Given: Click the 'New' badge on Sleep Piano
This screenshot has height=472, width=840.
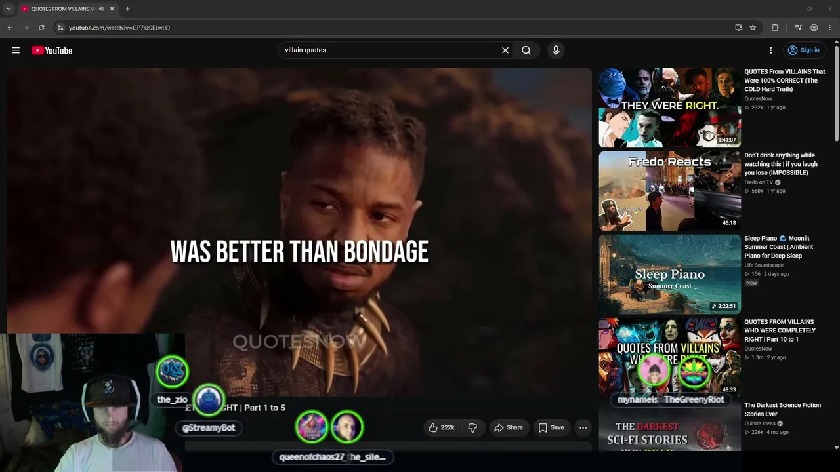Looking at the screenshot, I should coord(751,283).
